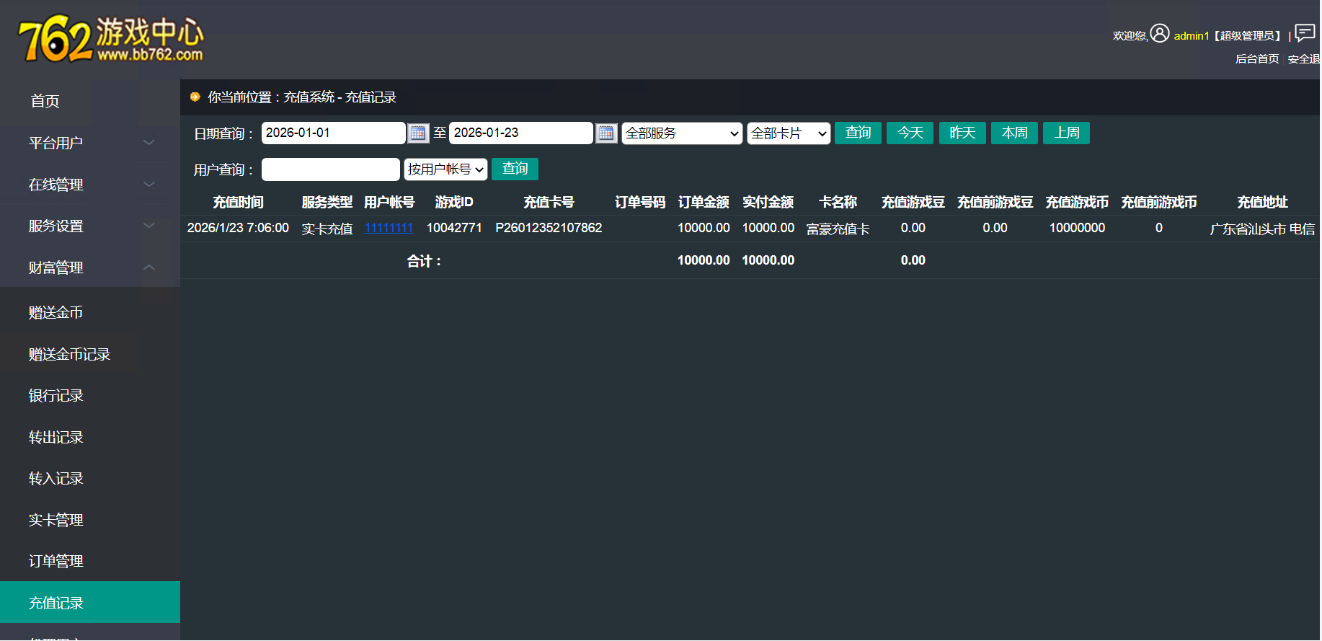Open the 按用户帐号 search type dropdown
Viewport: 1322px width, 641px height.
pyautogui.click(x=445, y=169)
